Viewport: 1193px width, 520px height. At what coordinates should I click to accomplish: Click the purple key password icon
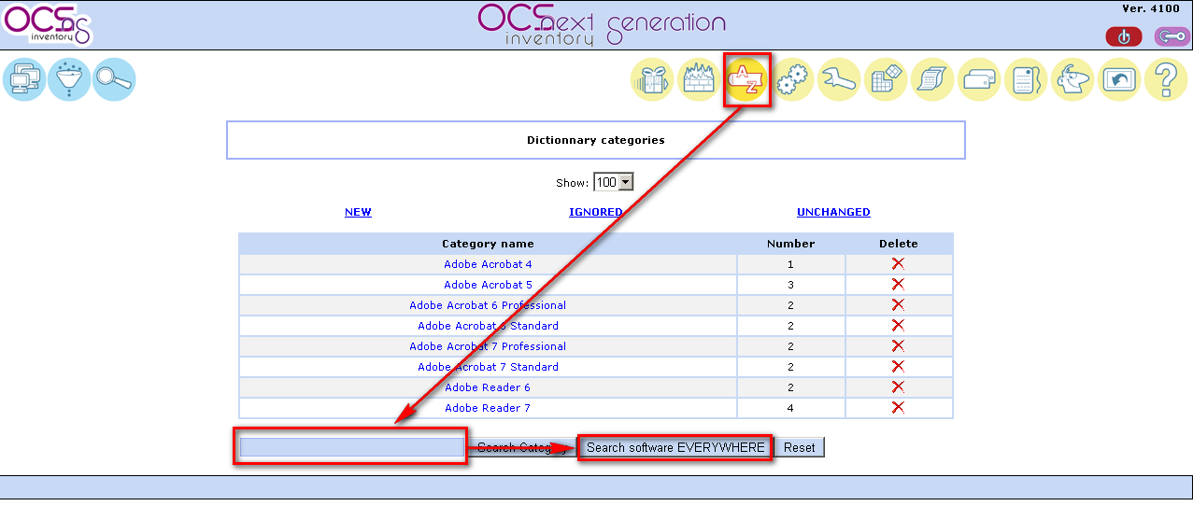[1172, 36]
